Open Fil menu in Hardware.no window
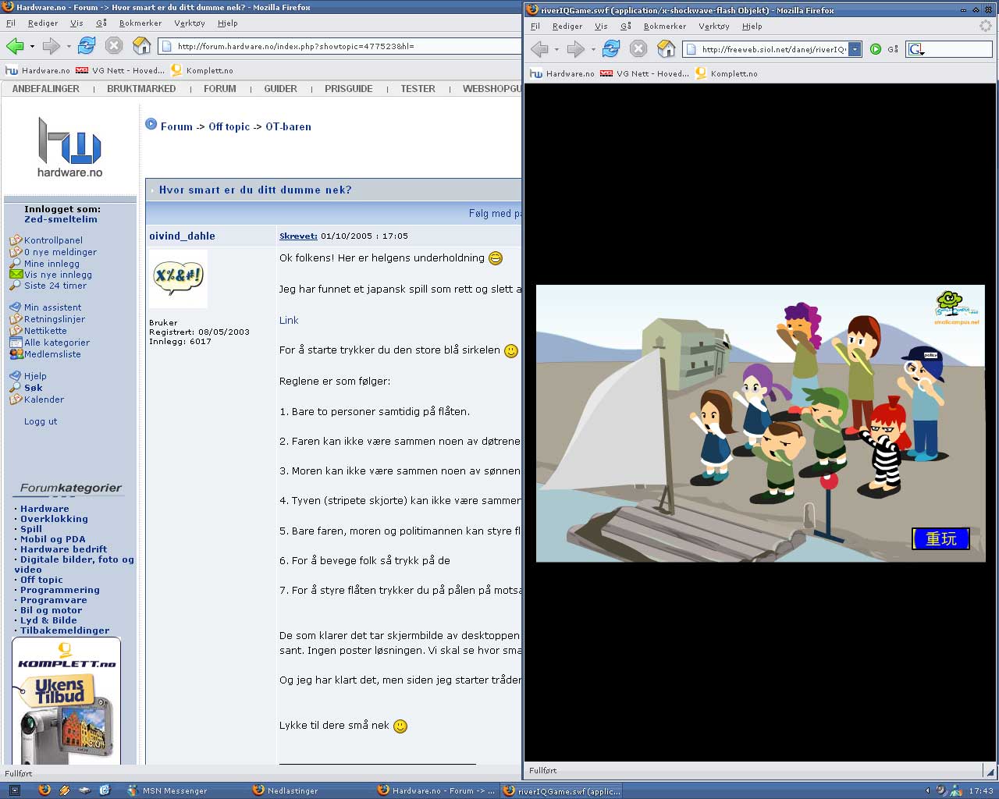Image resolution: width=999 pixels, height=799 pixels. pos(11,23)
